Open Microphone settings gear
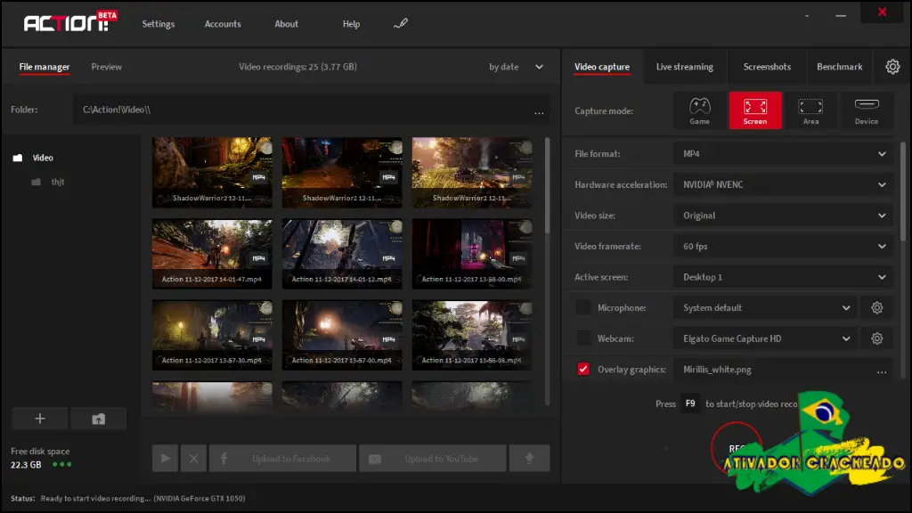912x513 pixels. click(x=877, y=307)
